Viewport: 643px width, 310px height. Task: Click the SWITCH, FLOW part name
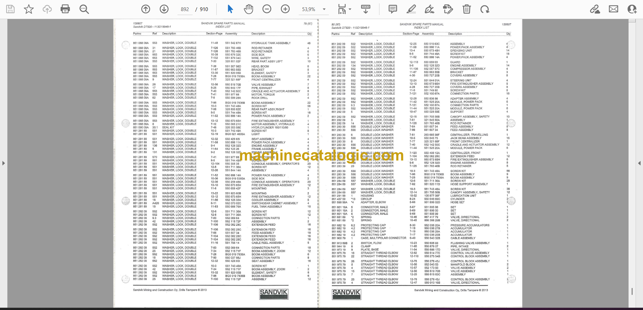(x=371, y=243)
